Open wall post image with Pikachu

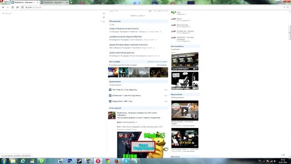pos(142,145)
